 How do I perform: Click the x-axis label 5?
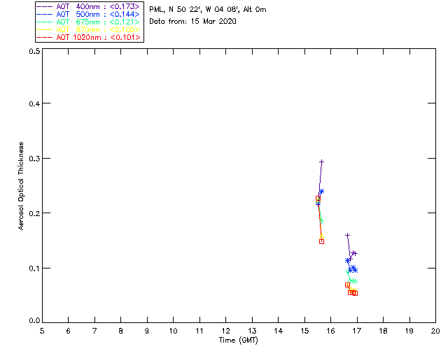click(x=42, y=331)
